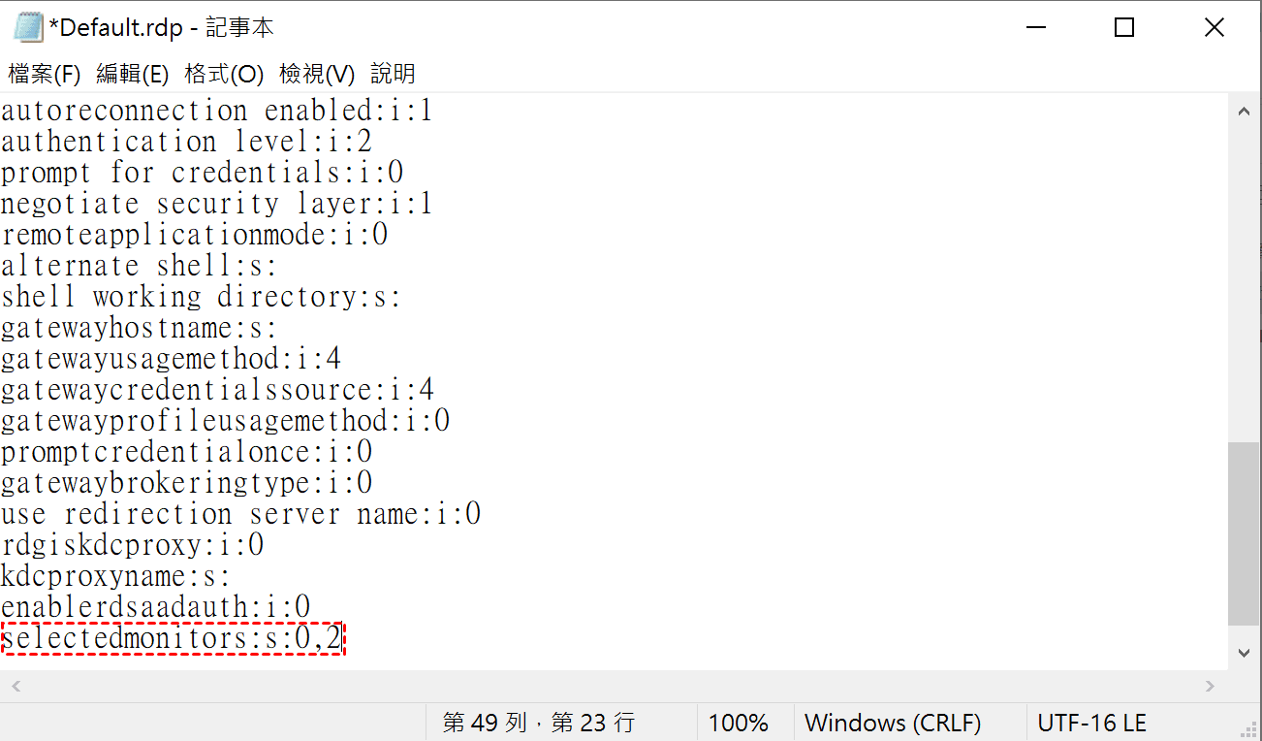Click the vertical scrollbar thumb
Screen dimensions: 1262x741
[x=1244, y=533]
